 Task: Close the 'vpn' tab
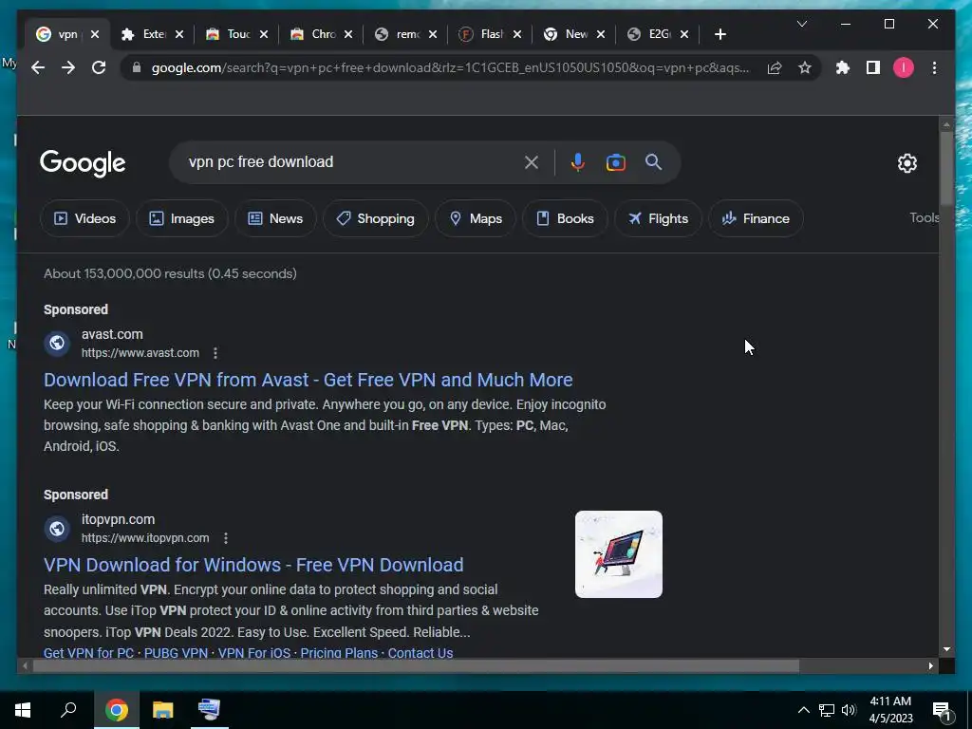(95, 34)
